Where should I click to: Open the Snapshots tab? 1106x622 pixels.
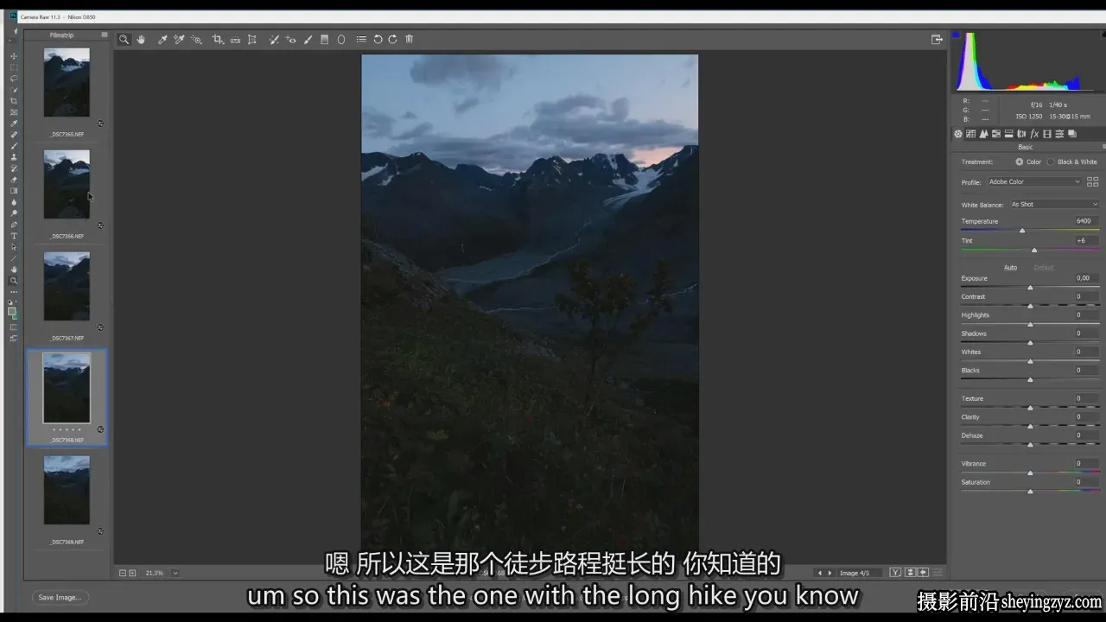click(1072, 134)
